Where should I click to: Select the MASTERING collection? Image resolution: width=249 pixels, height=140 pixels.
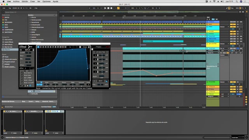(x=8, y=32)
